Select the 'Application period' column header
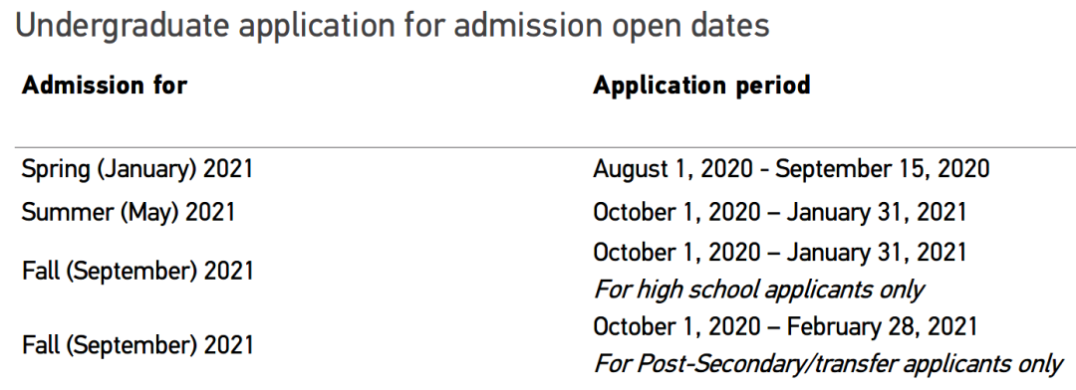This screenshot has width=1076, height=390. click(x=701, y=85)
